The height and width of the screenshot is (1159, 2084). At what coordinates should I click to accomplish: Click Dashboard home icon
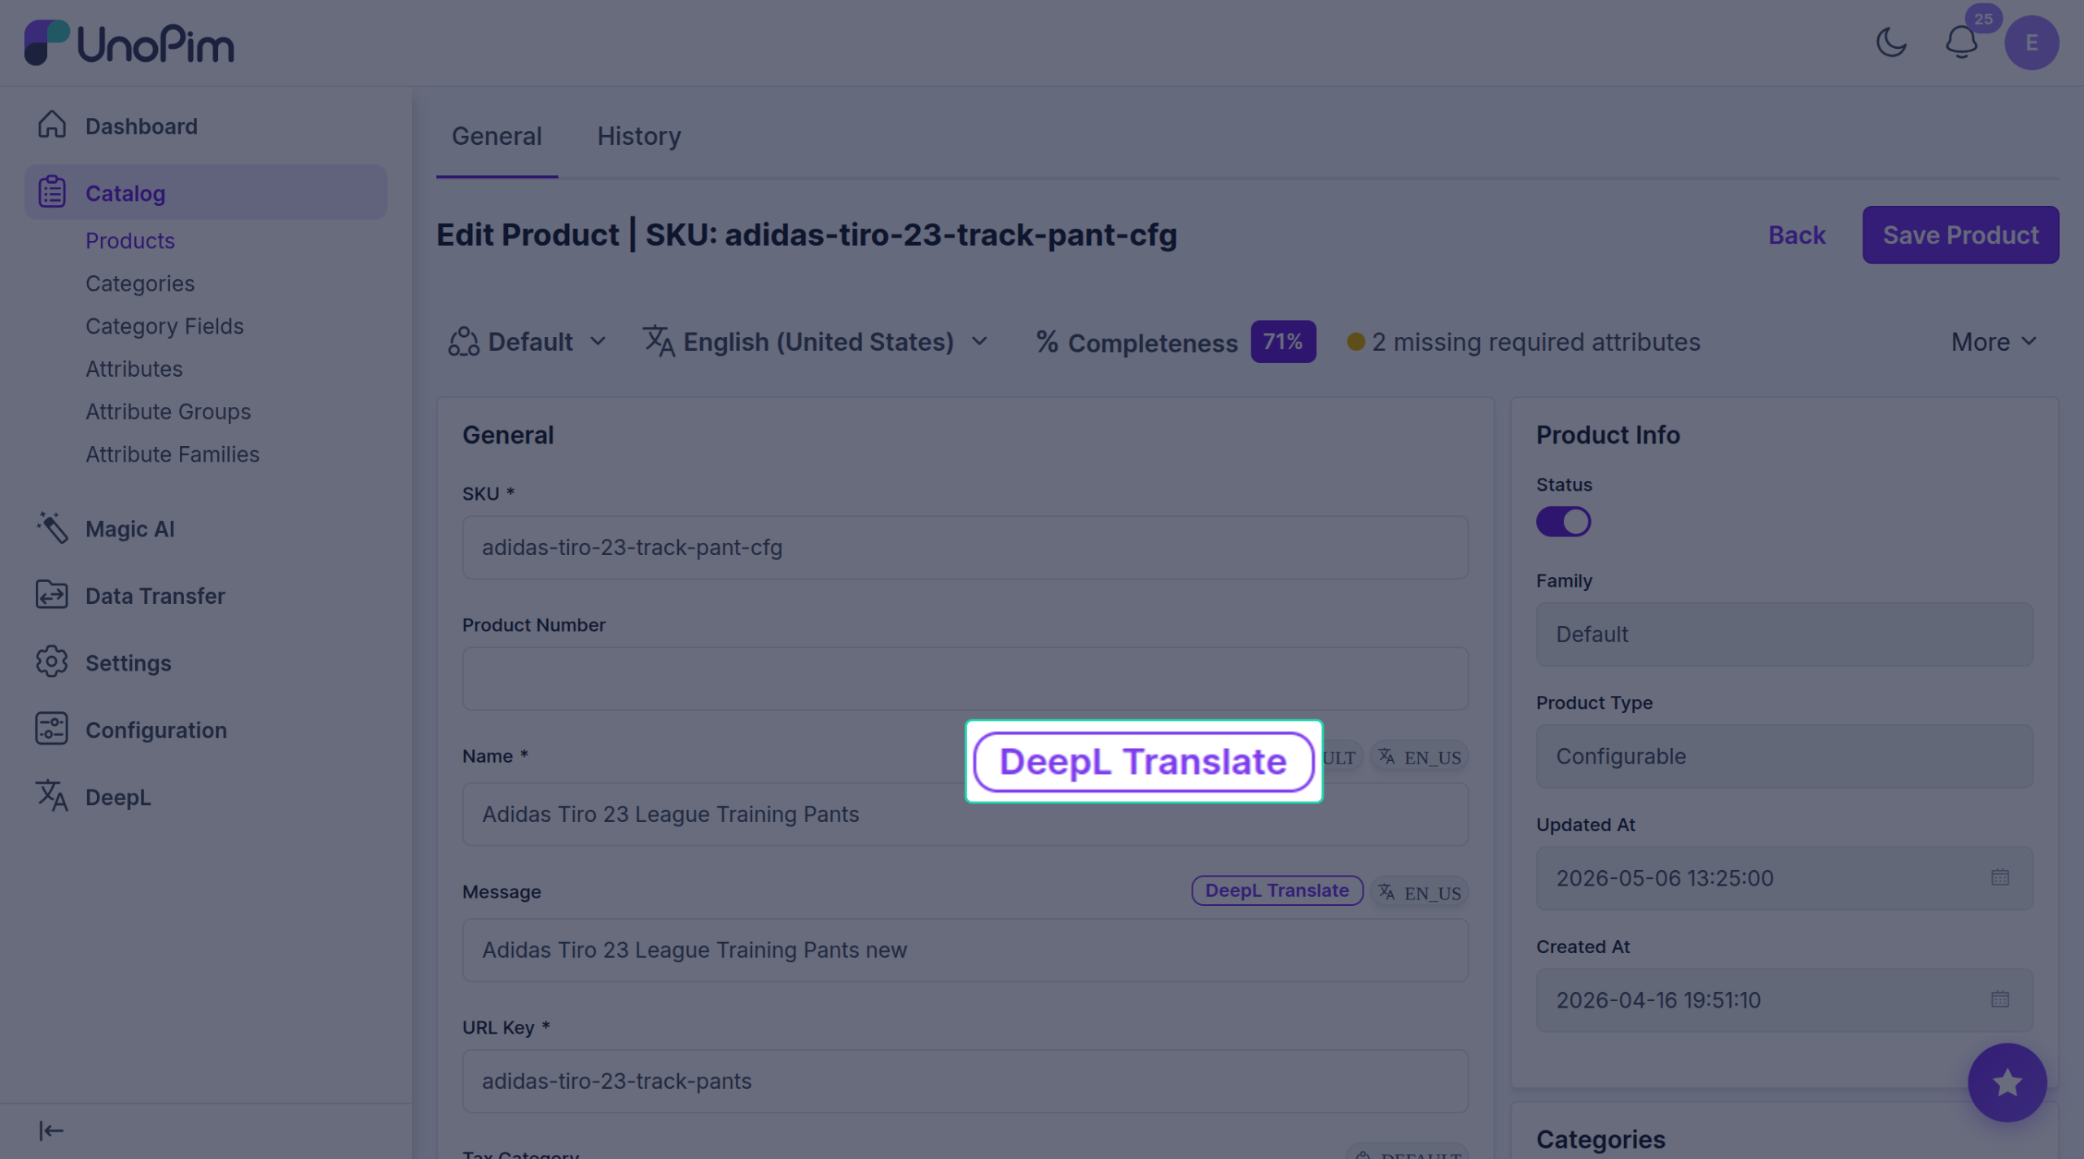point(52,125)
